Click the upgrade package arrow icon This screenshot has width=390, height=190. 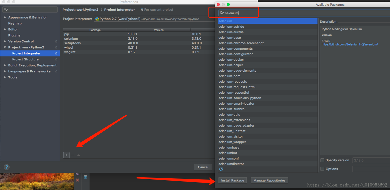pos(78,155)
